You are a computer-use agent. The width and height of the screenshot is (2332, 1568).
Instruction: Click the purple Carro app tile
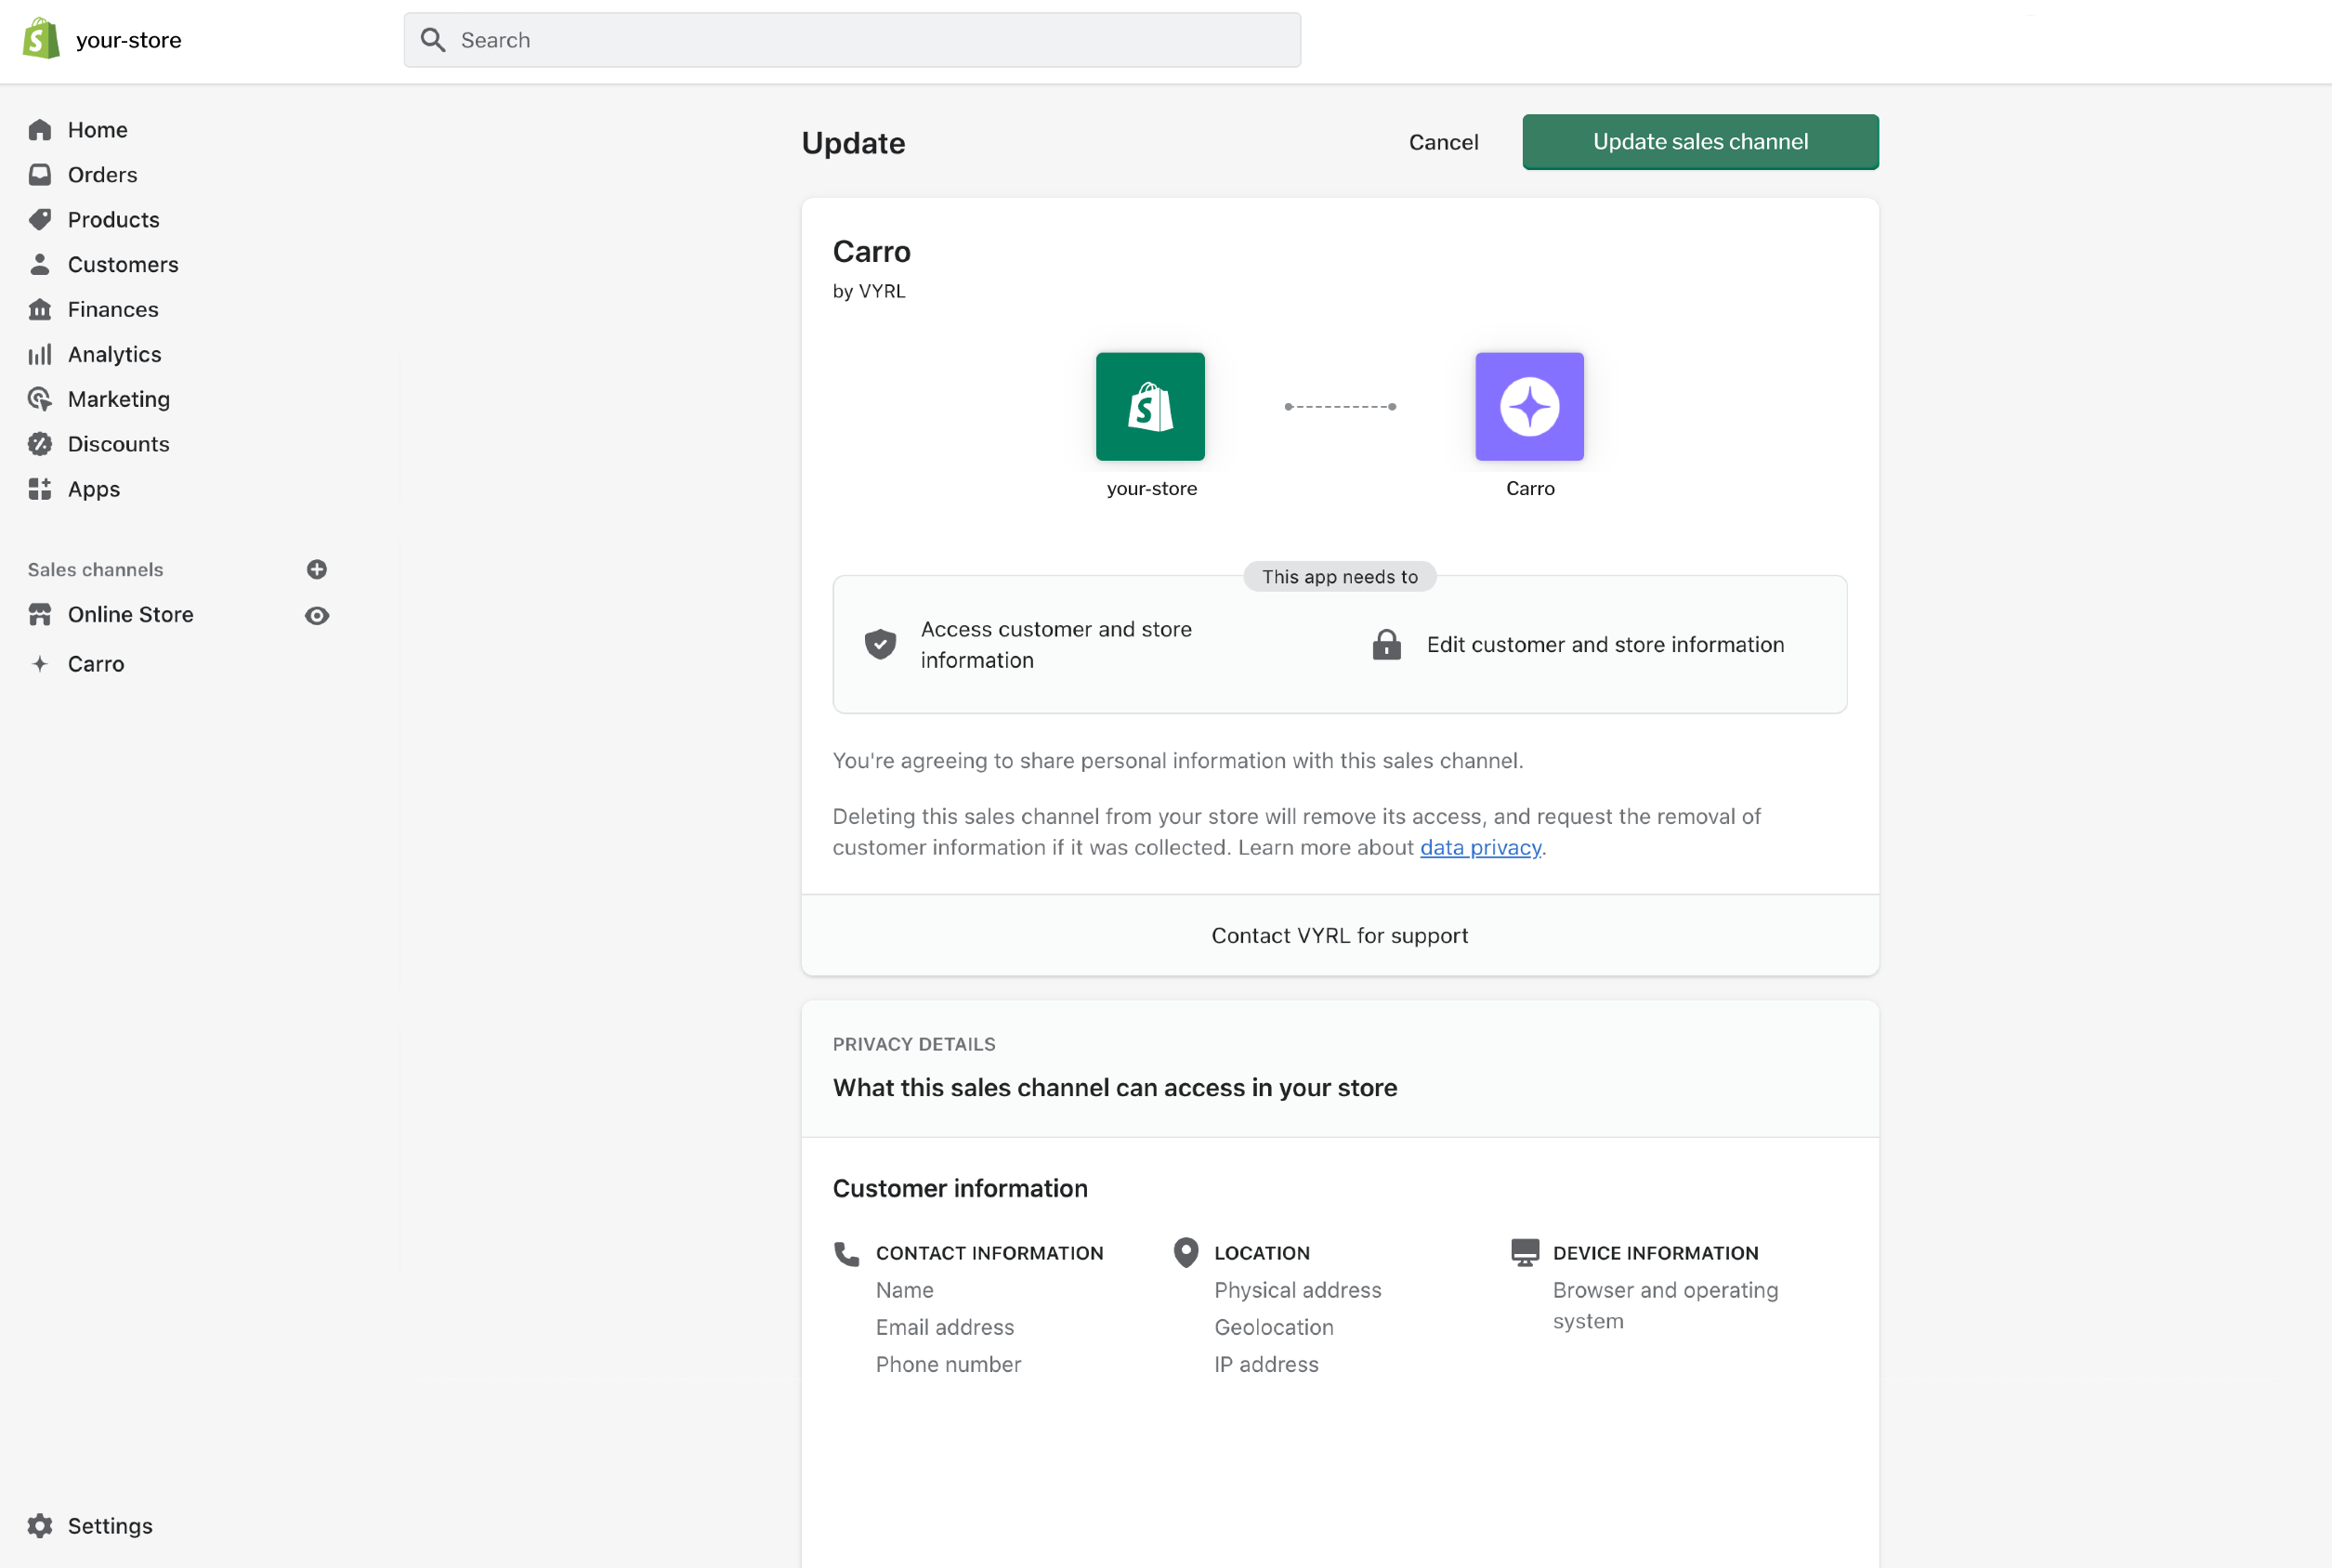[1529, 407]
